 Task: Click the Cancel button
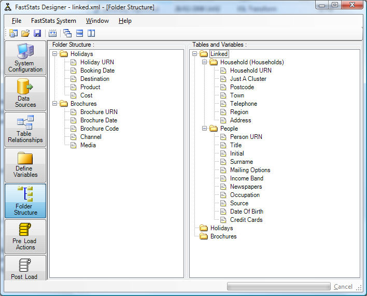click(343, 287)
